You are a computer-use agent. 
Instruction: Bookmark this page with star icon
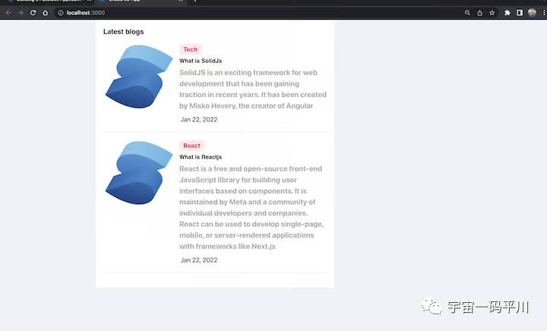[492, 13]
